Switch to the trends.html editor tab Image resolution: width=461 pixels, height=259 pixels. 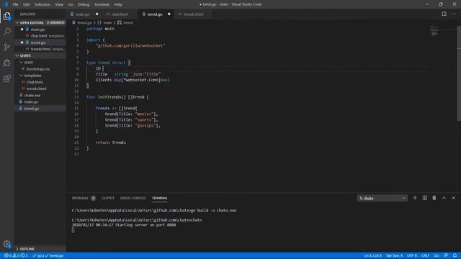[193, 14]
